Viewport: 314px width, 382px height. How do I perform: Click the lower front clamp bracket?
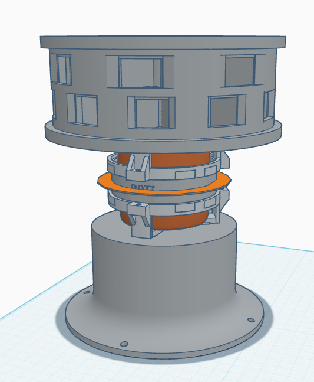(140, 221)
